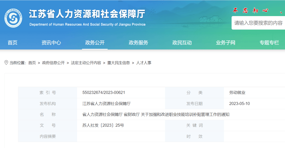Click the site title 江苏省人力资源和社会保障厅

click(87, 14)
